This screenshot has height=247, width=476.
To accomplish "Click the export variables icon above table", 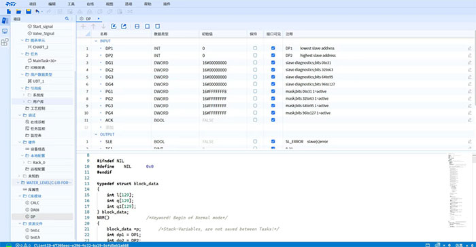I will pos(124,26).
